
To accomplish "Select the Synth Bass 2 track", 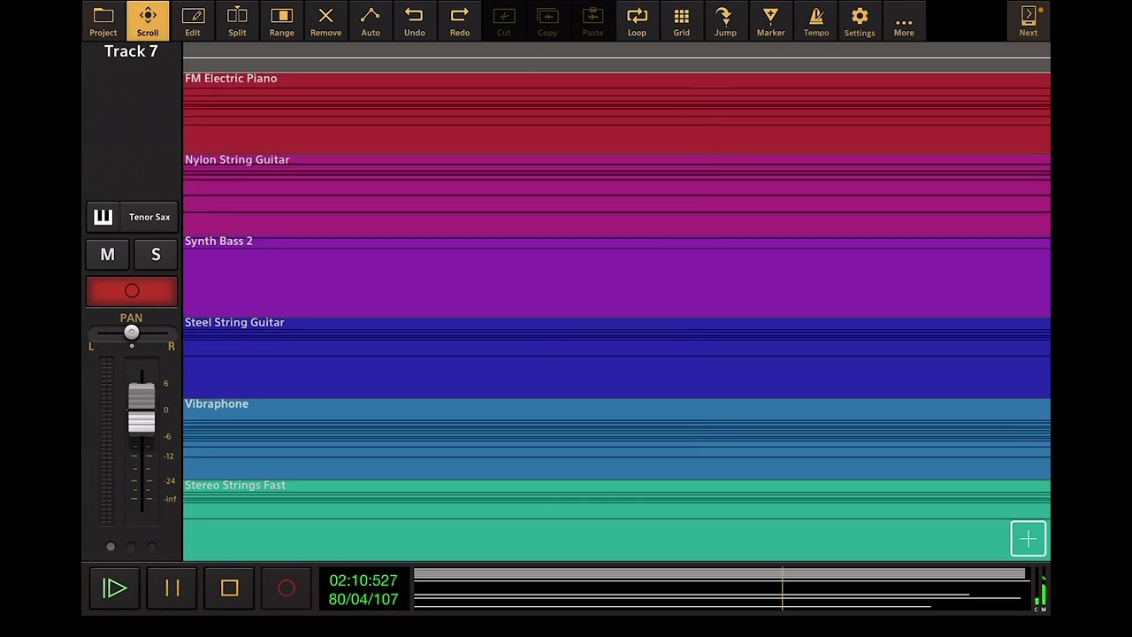I will point(616,276).
